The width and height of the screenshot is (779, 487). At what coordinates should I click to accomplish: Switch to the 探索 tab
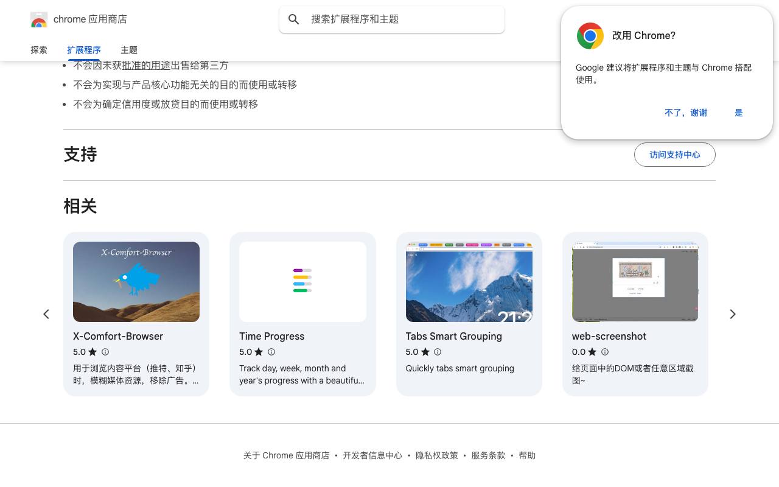click(x=39, y=50)
